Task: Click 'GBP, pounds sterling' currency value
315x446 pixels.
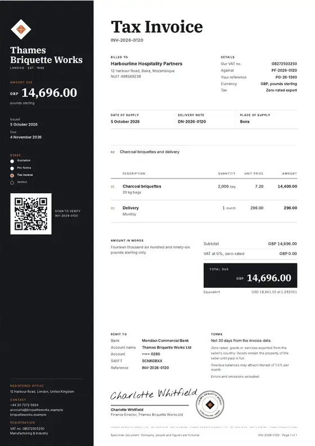Action: pyautogui.click(x=279, y=84)
